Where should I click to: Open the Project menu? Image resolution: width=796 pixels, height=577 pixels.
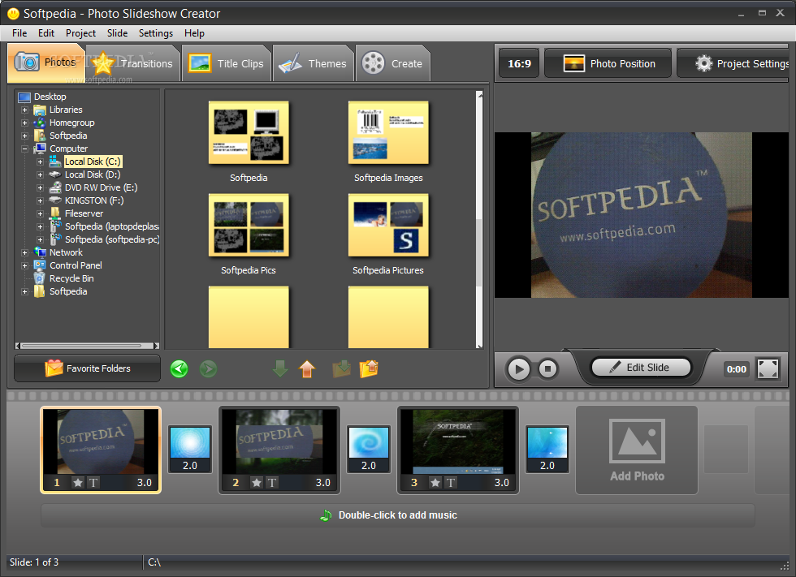(80, 33)
